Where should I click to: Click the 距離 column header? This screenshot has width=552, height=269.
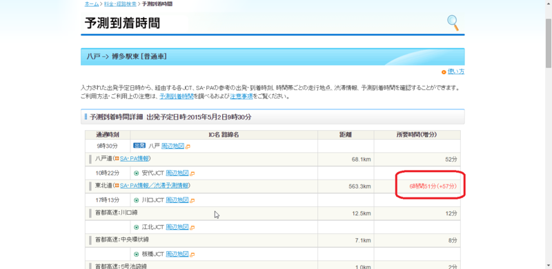pos(346,135)
